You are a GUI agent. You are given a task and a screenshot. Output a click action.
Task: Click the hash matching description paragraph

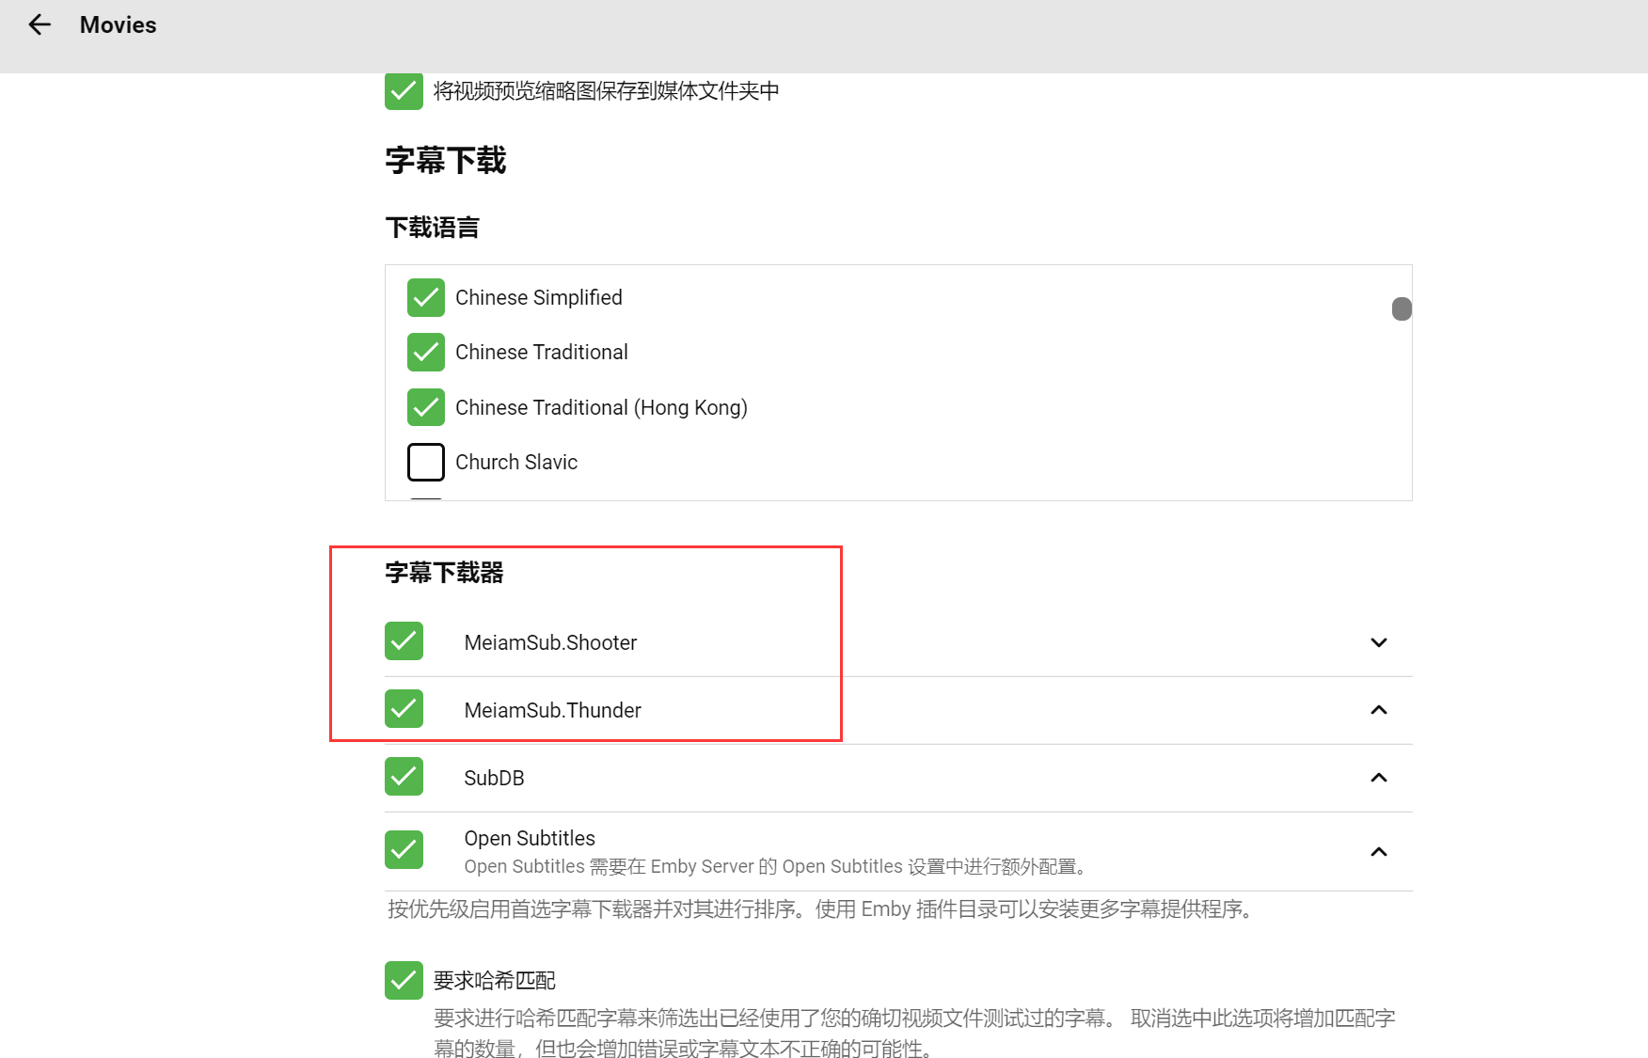pos(914,1033)
